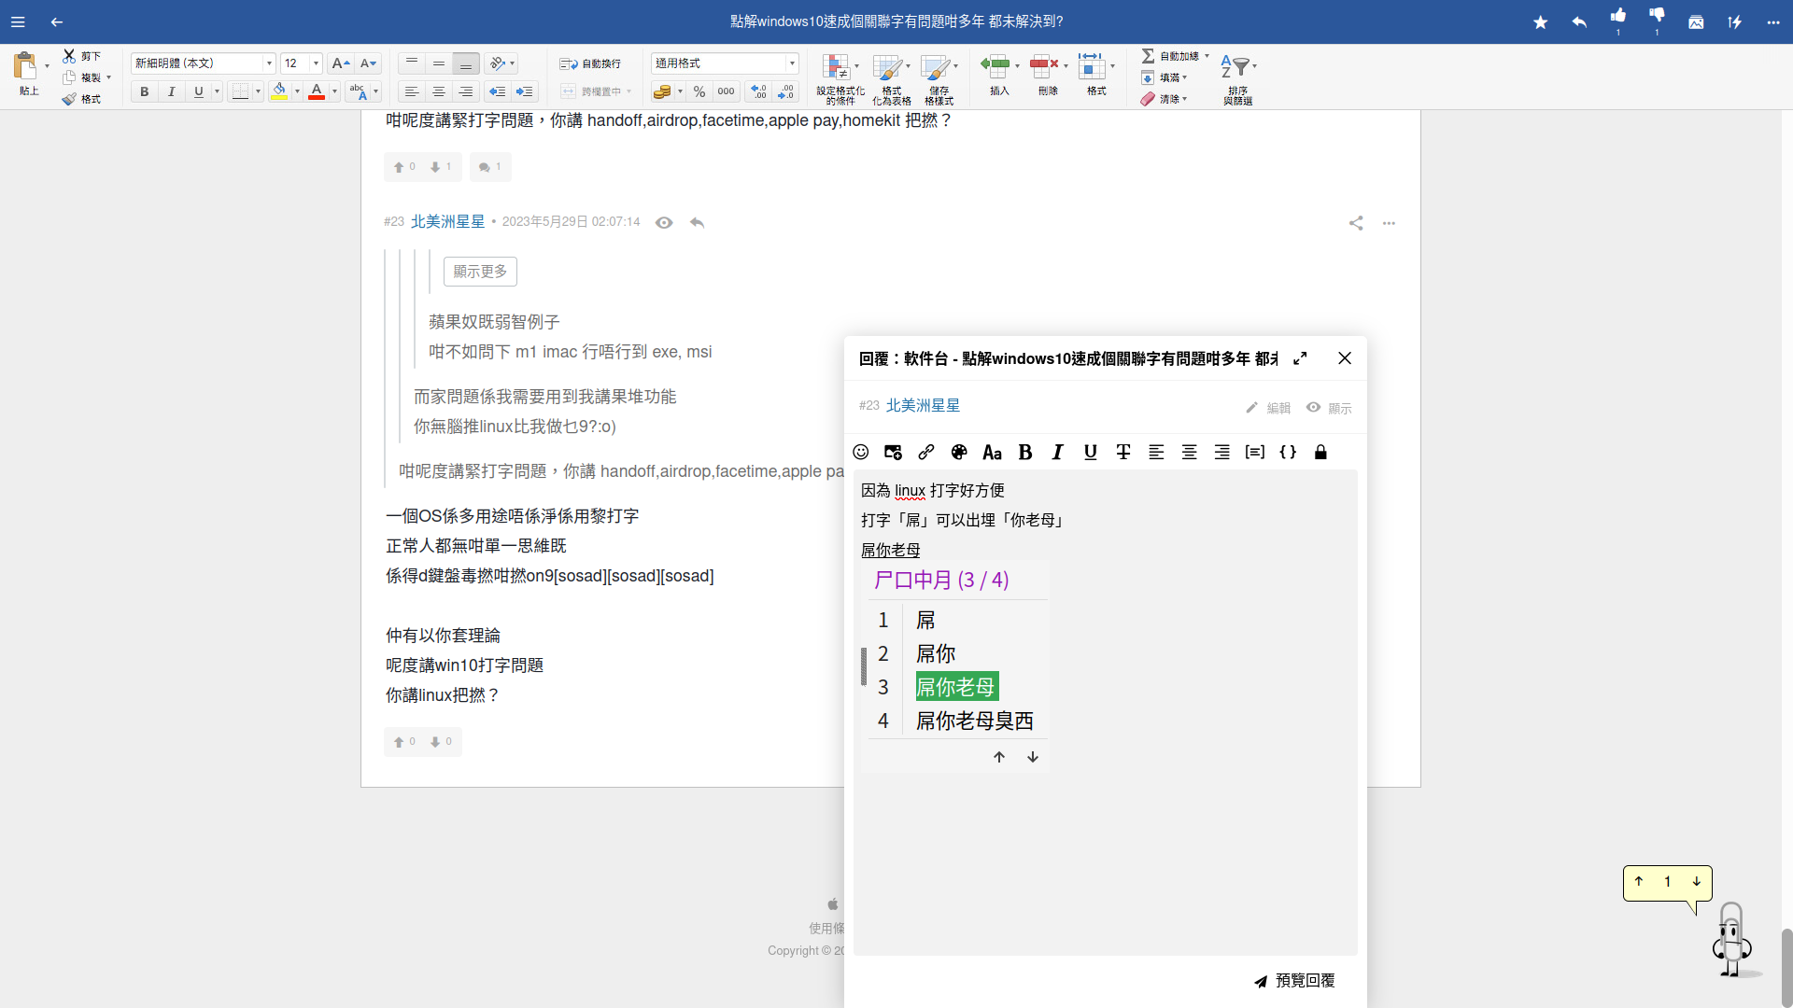Viewport: 1793px width, 1008px height.
Task: Click the code braces button in editor
Action: tap(1288, 453)
